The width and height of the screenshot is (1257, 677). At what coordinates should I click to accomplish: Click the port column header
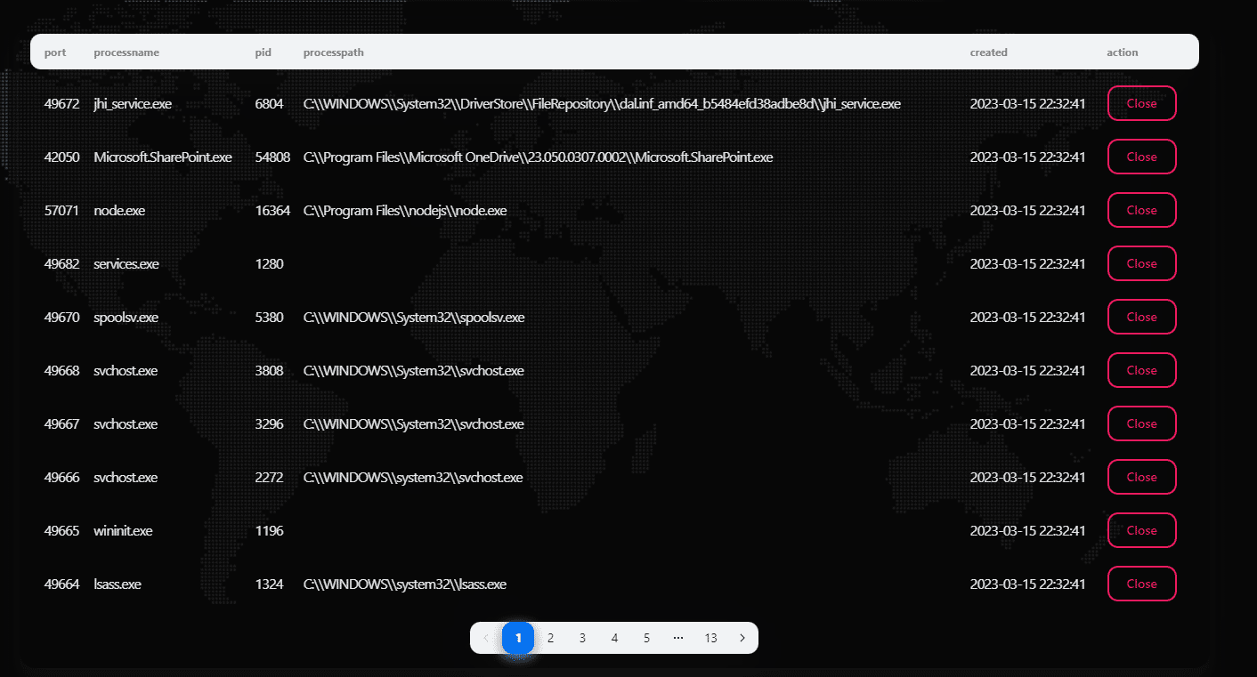[x=55, y=52]
